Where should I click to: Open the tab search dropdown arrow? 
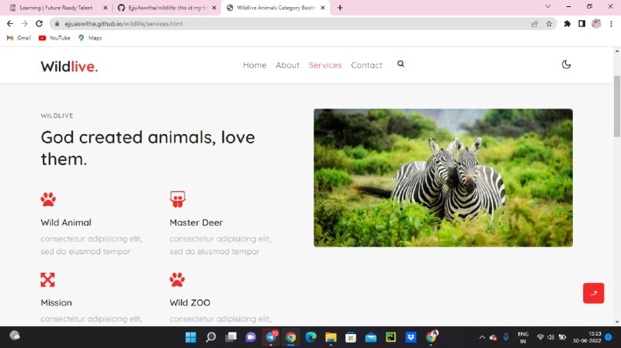548,7
